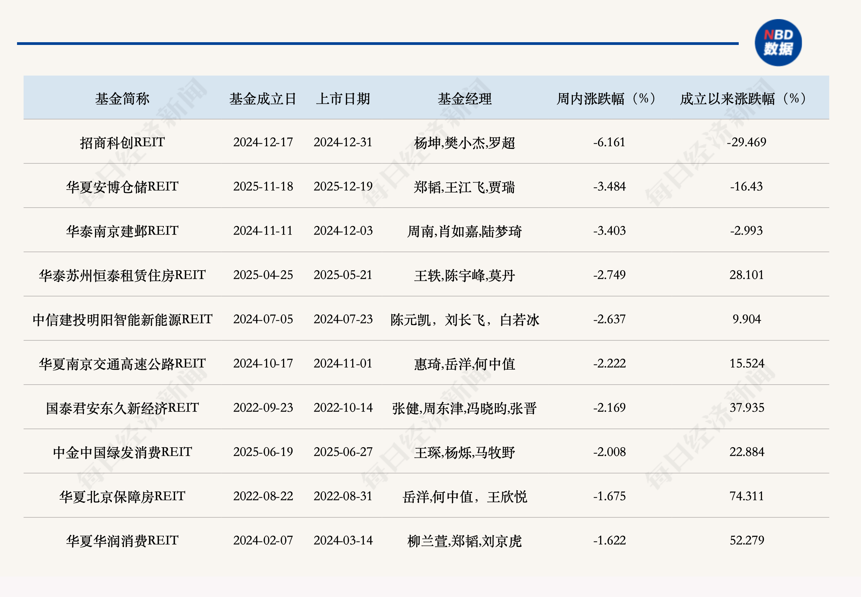The image size is (861, 597).
Task: Click since-inception value 74.311
Action: 746,496
